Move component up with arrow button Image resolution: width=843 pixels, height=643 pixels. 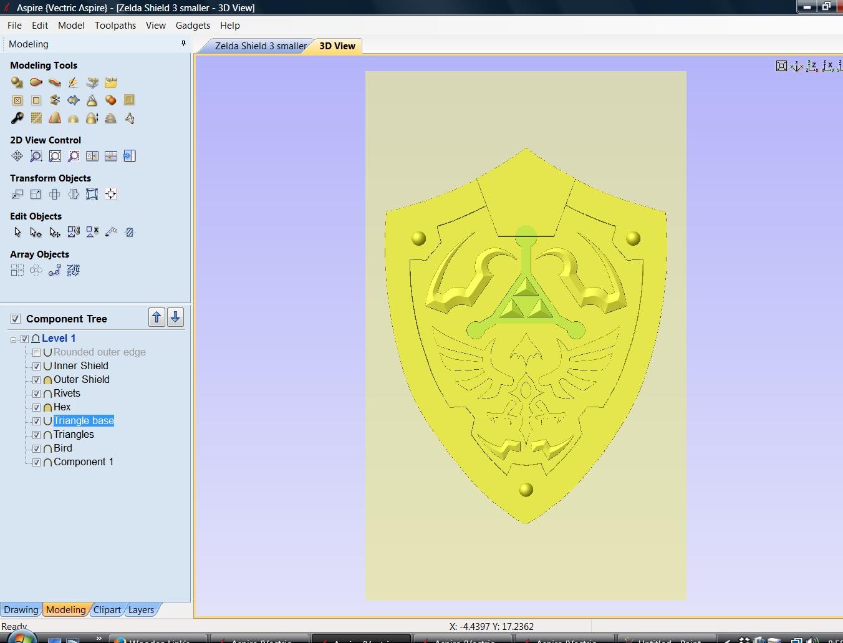click(157, 317)
